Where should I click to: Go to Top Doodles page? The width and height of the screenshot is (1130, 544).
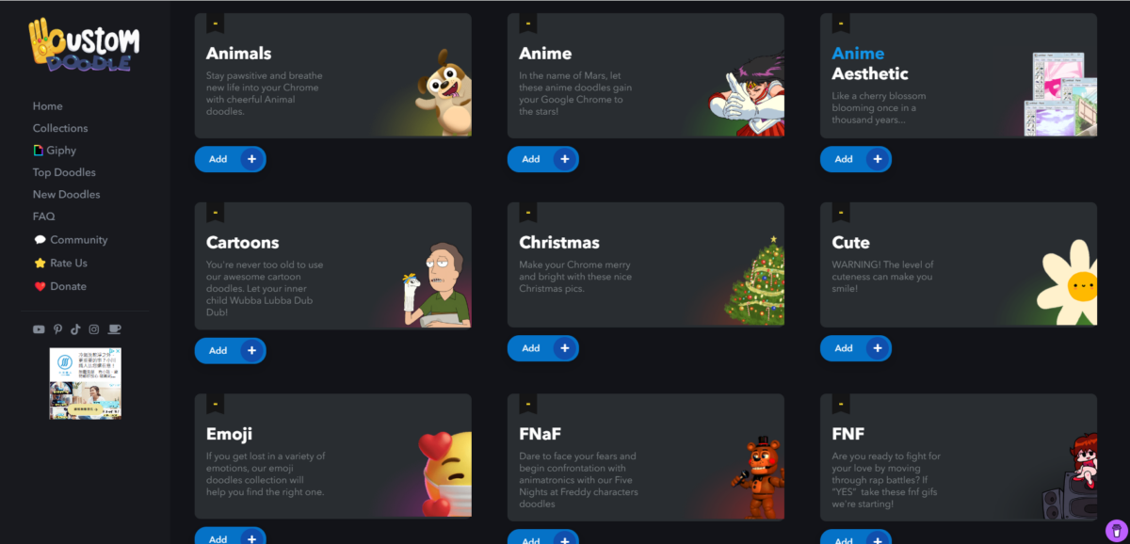(x=64, y=172)
